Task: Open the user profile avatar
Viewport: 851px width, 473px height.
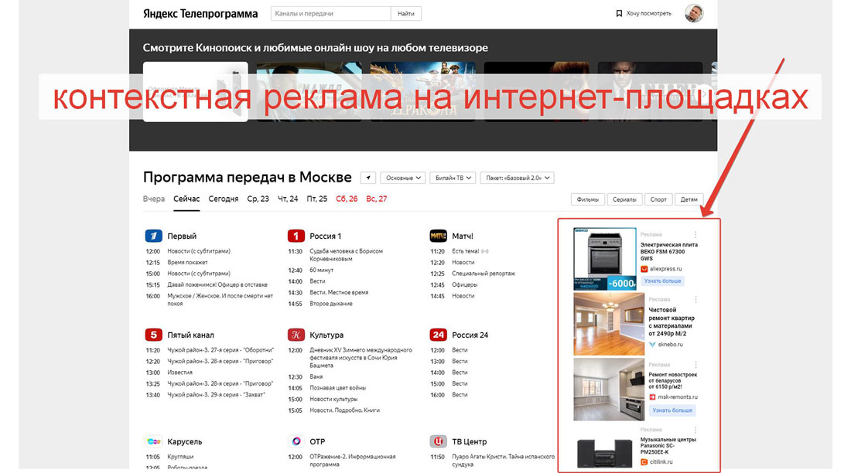Action: coord(694,13)
